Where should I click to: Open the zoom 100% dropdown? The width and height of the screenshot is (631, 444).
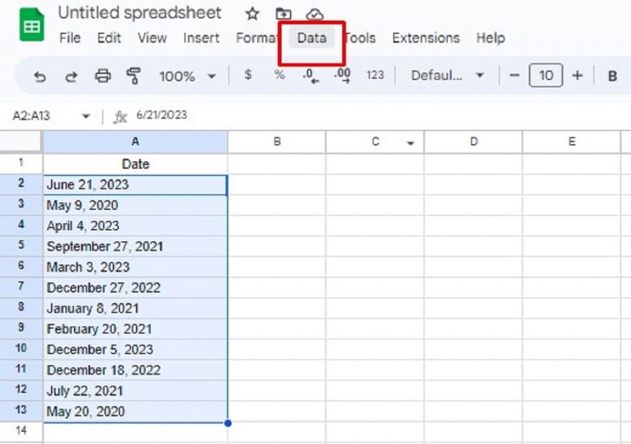click(187, 76)
